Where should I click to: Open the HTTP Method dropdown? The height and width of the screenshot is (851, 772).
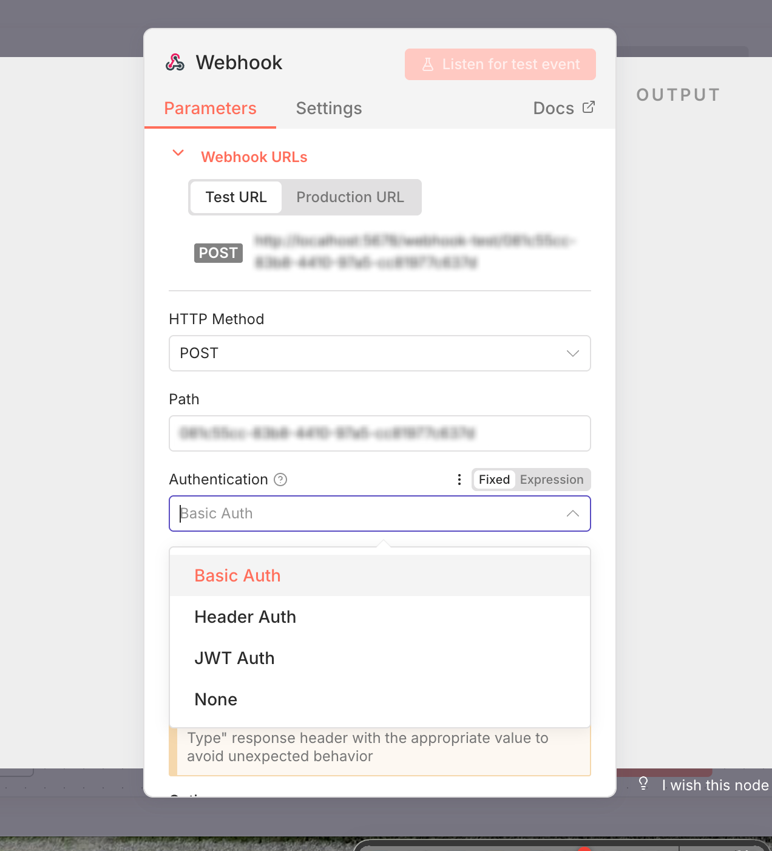(x=379, y=353)
